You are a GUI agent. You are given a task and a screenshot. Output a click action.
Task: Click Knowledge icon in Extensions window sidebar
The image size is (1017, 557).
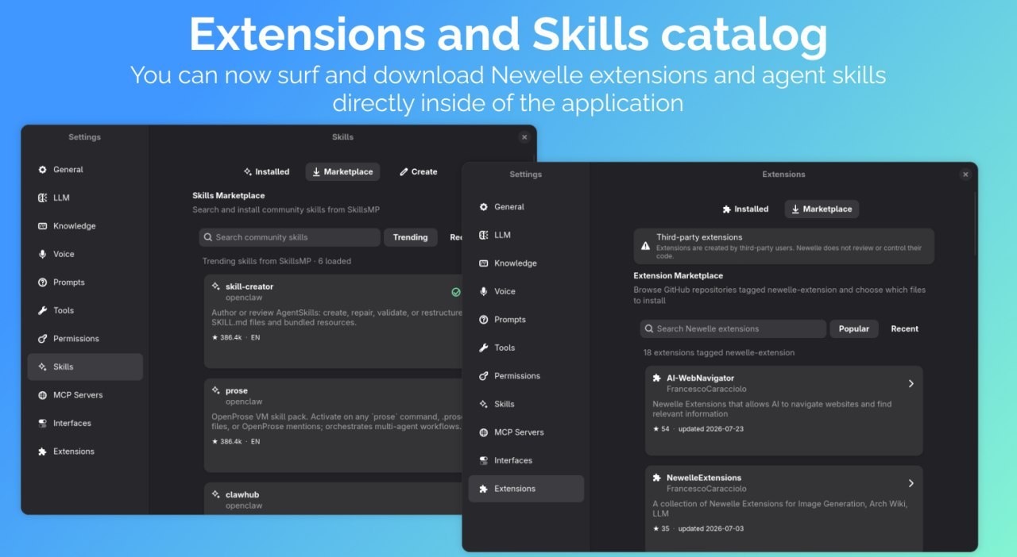click(484, 263)
